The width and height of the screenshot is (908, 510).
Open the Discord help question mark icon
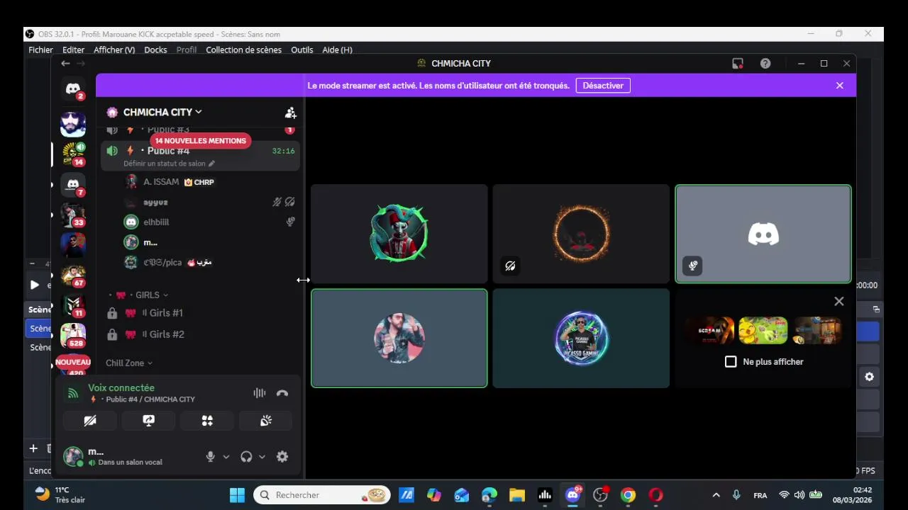click(765, 63)
